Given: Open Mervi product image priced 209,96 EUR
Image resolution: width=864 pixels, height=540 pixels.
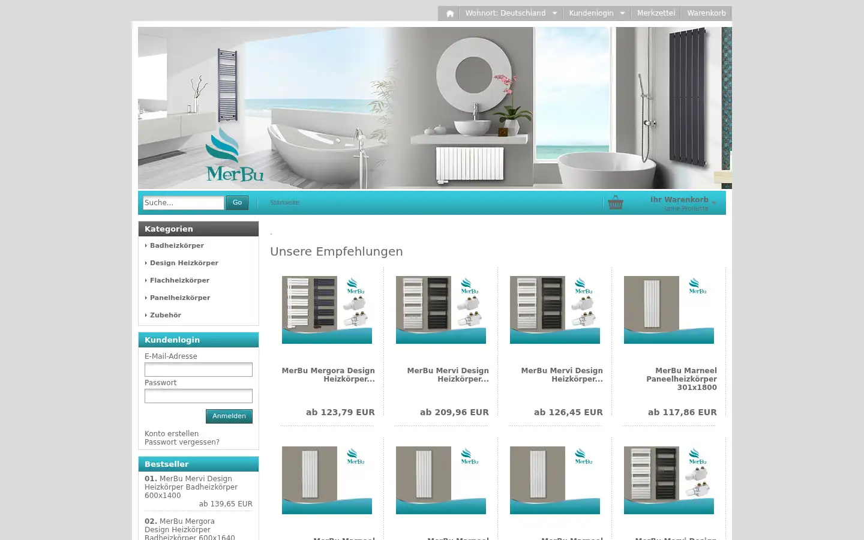Looking at the screenshot, I should (x=441, y=310).
